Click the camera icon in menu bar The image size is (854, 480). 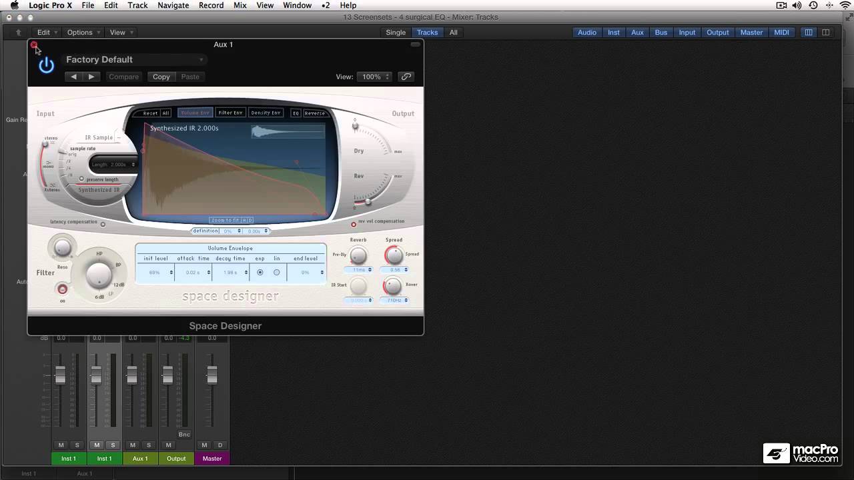[x=782, y=5]
